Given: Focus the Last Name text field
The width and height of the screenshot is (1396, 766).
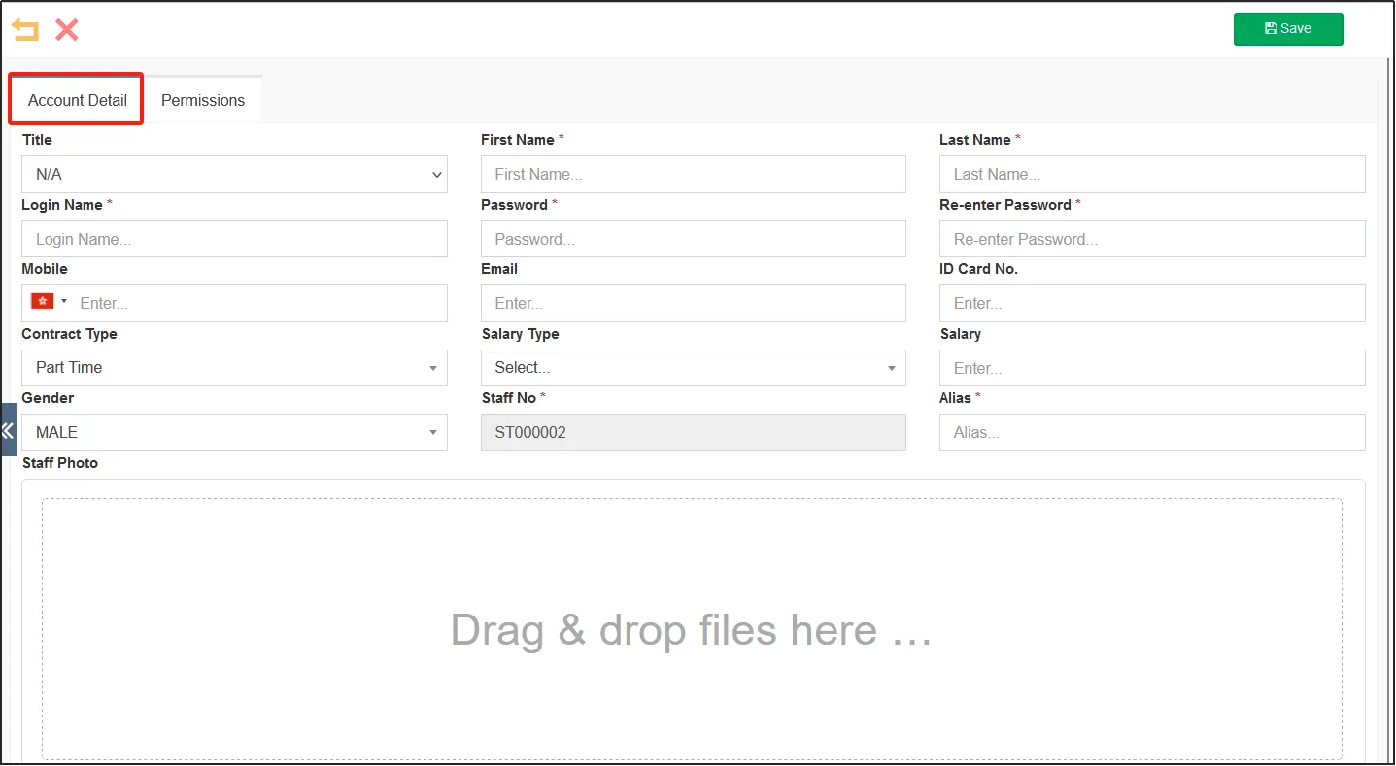Looking at the screenshot, I should tap(1151, 175).
